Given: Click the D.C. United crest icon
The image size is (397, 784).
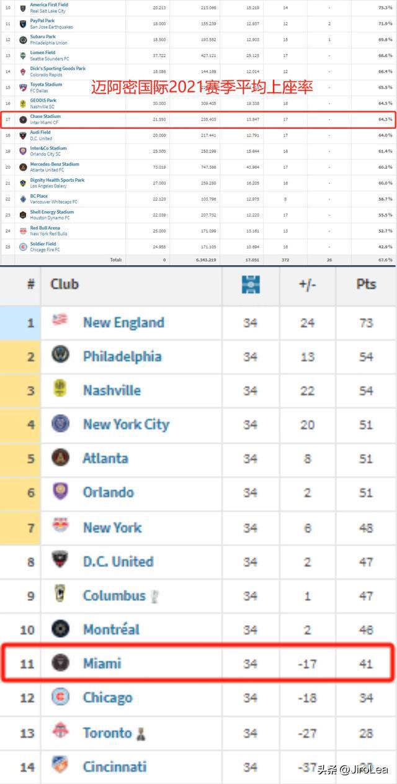Looking at the screenshot, I should click(x=60, y=561).
